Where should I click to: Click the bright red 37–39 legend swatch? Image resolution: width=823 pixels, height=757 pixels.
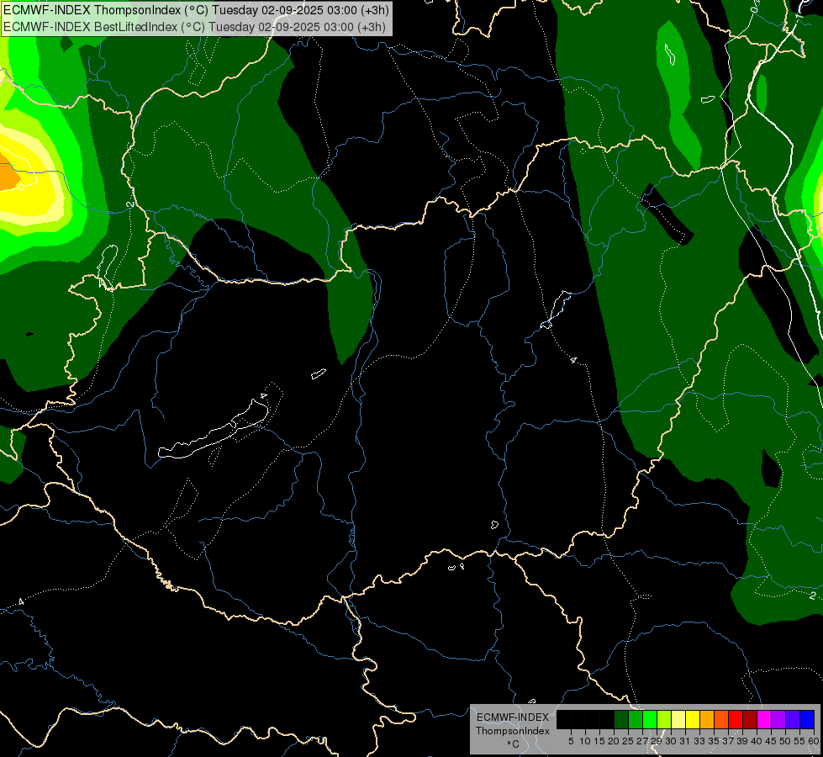tap(736, 719)
